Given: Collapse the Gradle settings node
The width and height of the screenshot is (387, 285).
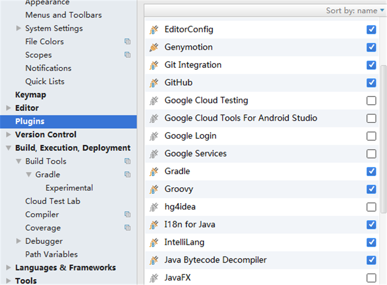Looking at the screenshot, I should 29,175.
